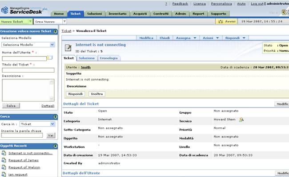Collapse the Cerca panel
This screenshot has height=177, width=289.
(x=55, y=117)
